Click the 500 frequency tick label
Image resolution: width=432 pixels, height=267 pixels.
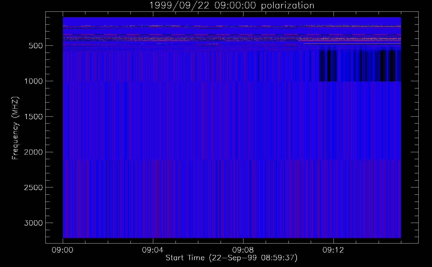coord(36,46)
